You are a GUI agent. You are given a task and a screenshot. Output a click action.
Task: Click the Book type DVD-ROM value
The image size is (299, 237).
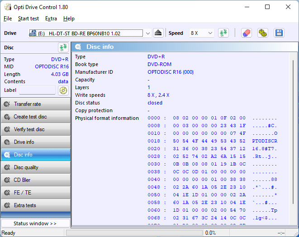point(159,64)
